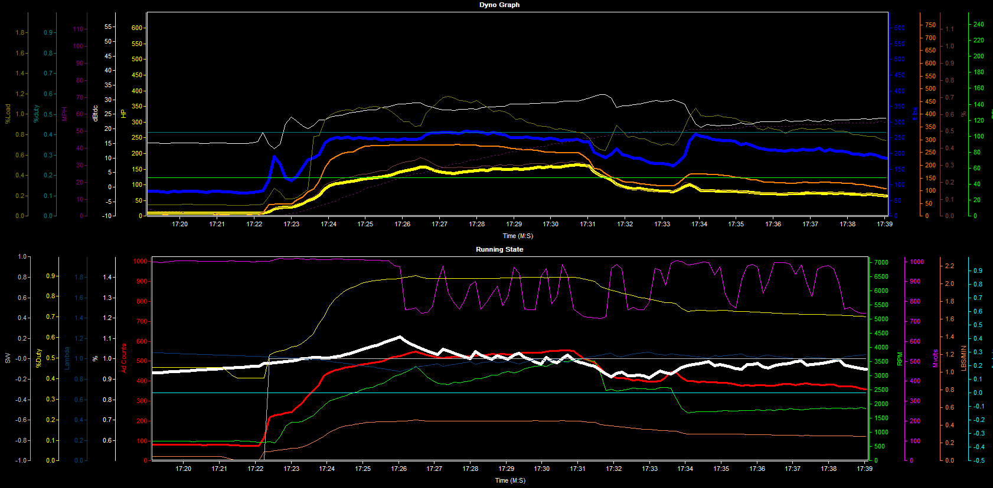Select the SW axis label
Image resolution: width=993 pixels, height=488 pixels.
(x=8, y=358)
